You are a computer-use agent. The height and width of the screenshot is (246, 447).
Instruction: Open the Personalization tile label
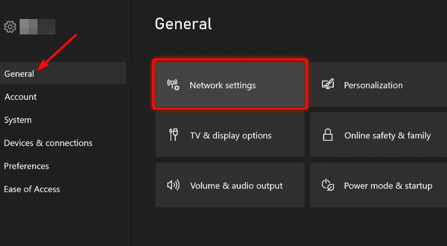coord(373,86)
